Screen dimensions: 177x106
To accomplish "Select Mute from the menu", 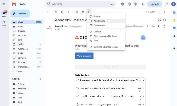I will (x=106, y=41).
